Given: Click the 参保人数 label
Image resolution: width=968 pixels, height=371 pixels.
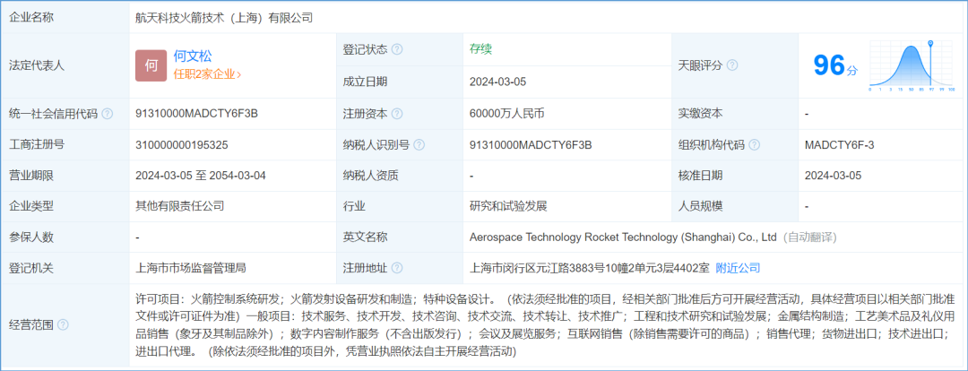Looking at the screenshot, I should (x=31, y=237).
